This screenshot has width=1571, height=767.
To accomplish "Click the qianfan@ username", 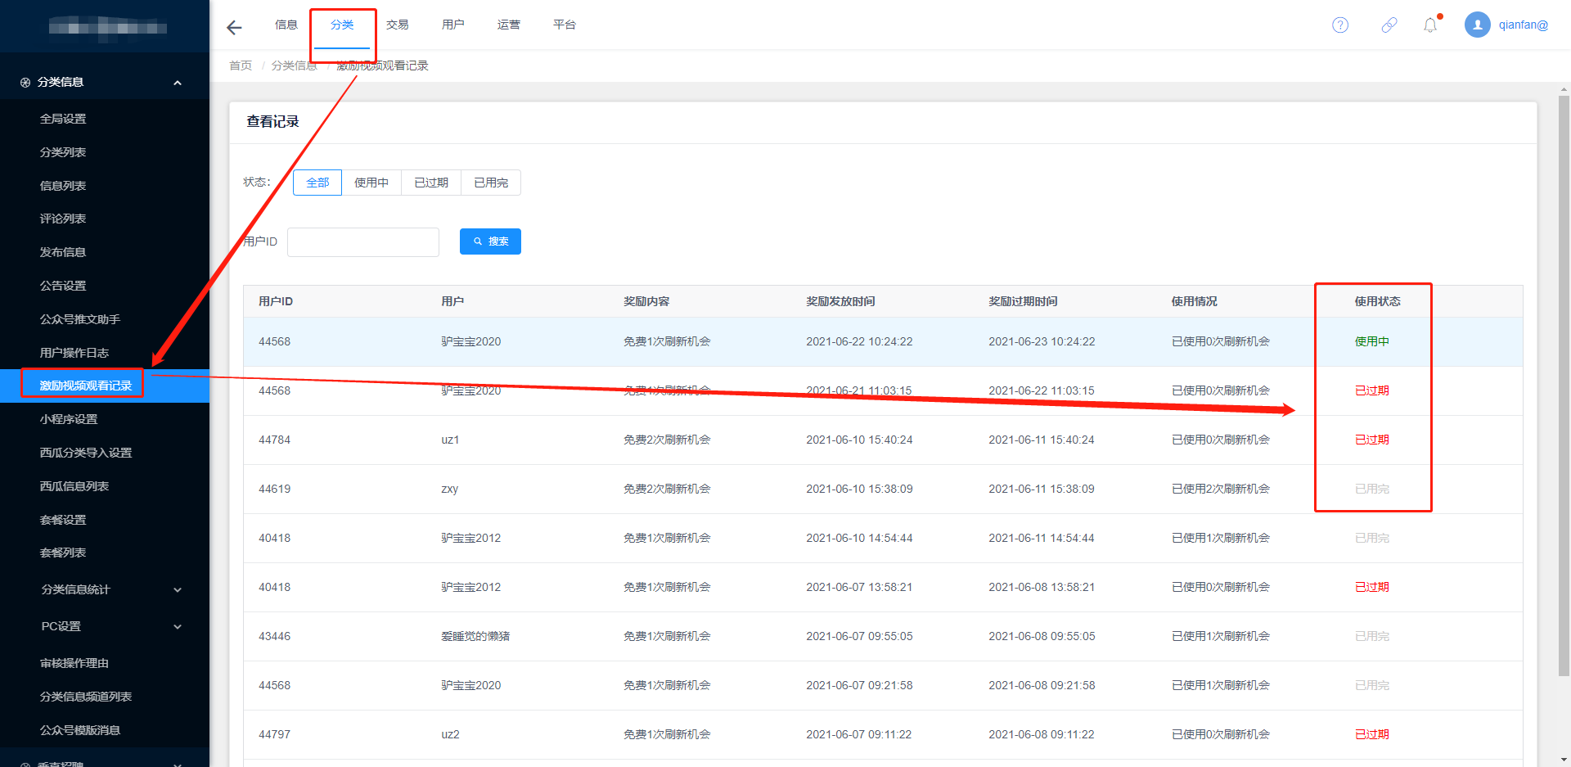I will 1524,25.
